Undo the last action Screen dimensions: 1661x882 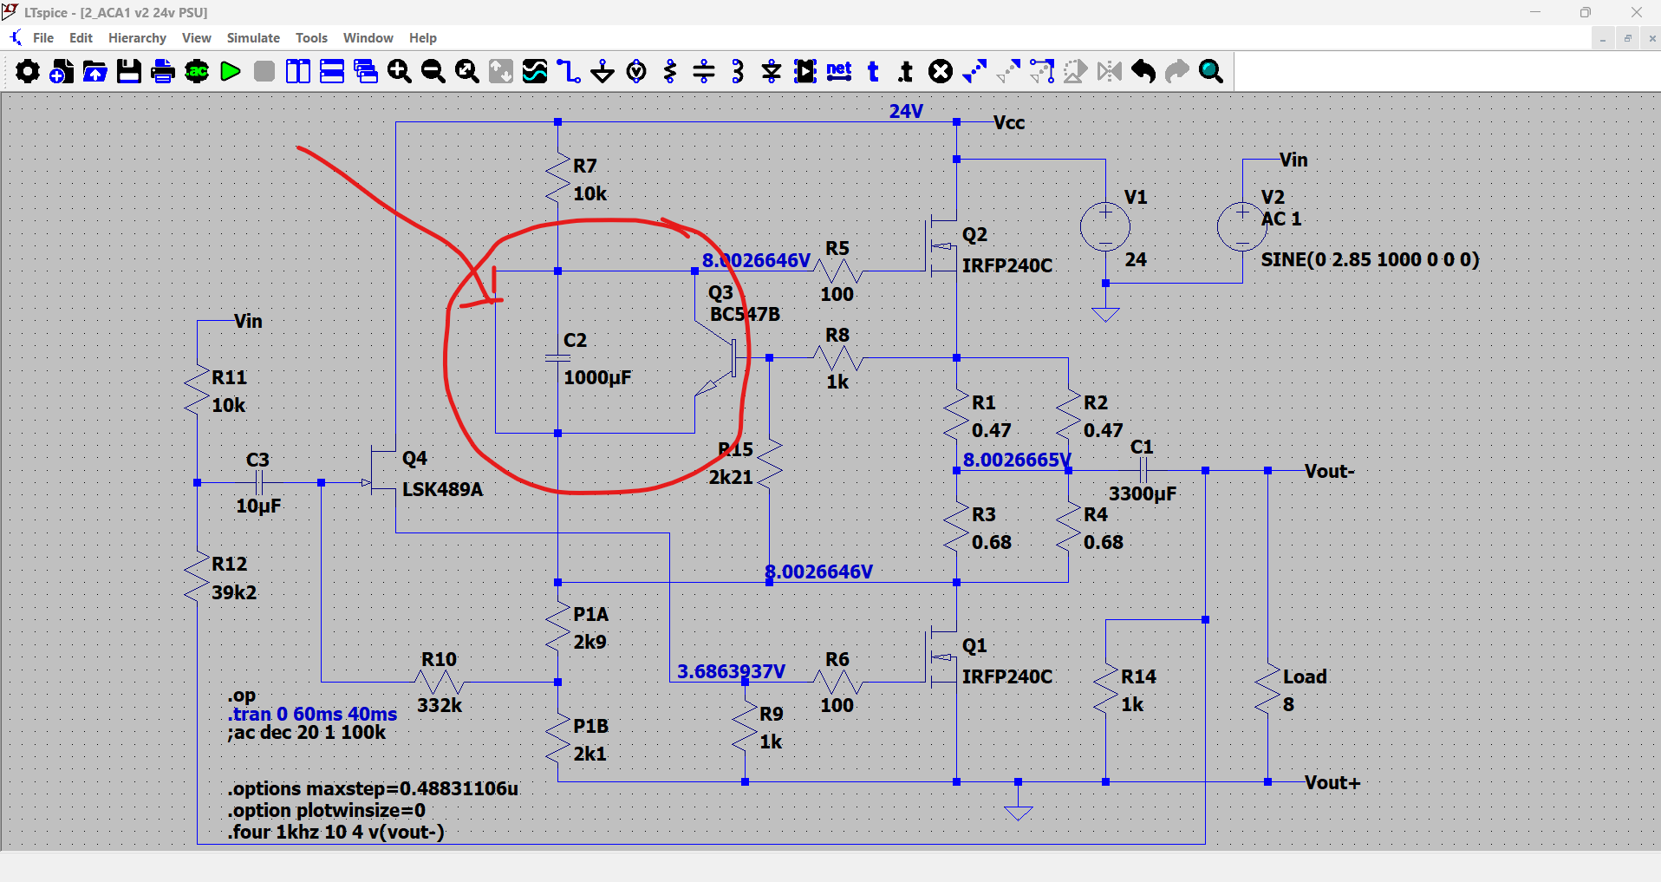click(x=1143, y=71)
